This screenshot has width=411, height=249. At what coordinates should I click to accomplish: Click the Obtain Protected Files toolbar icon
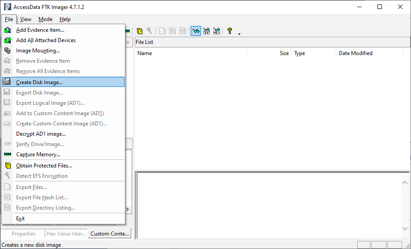coord(140,31)
